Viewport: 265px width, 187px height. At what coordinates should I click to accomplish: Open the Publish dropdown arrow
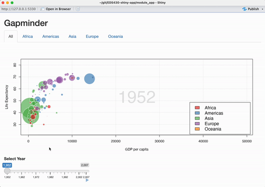(262, 9)
